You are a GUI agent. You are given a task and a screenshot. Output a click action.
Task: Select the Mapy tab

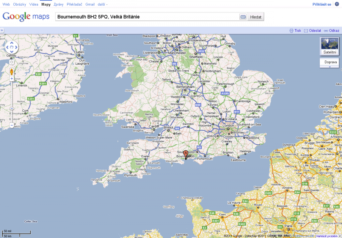click(x=46, y=4)
